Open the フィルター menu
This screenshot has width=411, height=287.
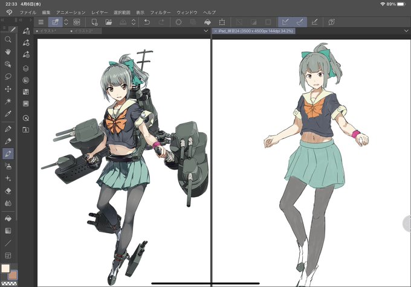[x=160, y=12]
